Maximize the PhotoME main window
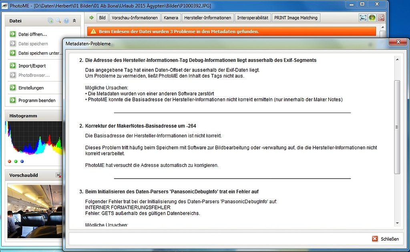 [x=362, y=4]
